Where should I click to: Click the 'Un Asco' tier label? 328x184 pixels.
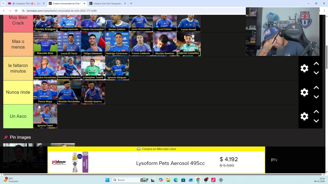18,116
